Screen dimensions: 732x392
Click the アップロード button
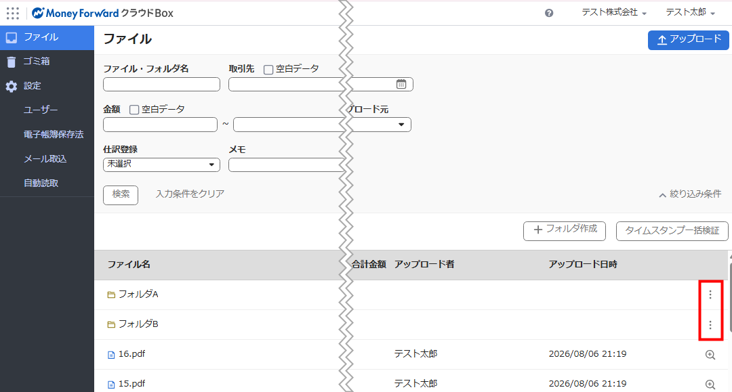pos(688,40)
